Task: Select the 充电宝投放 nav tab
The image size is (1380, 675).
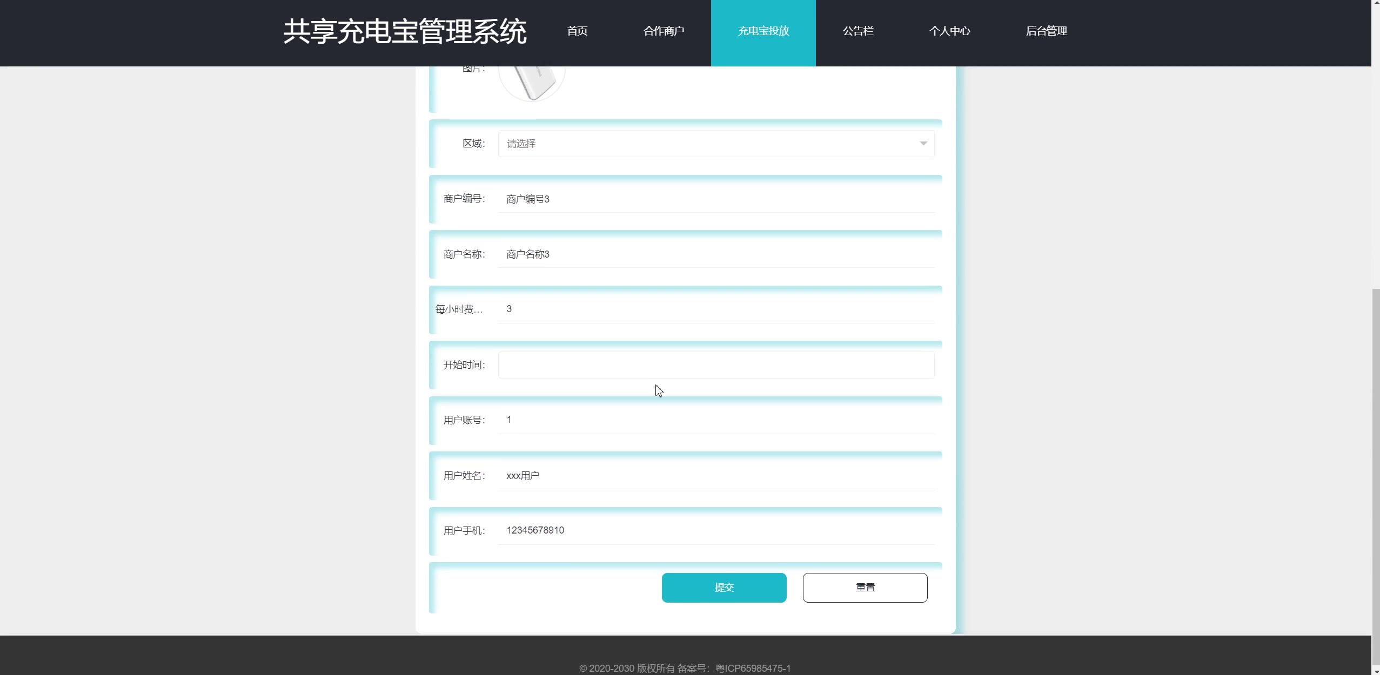Action: [763, 31]
